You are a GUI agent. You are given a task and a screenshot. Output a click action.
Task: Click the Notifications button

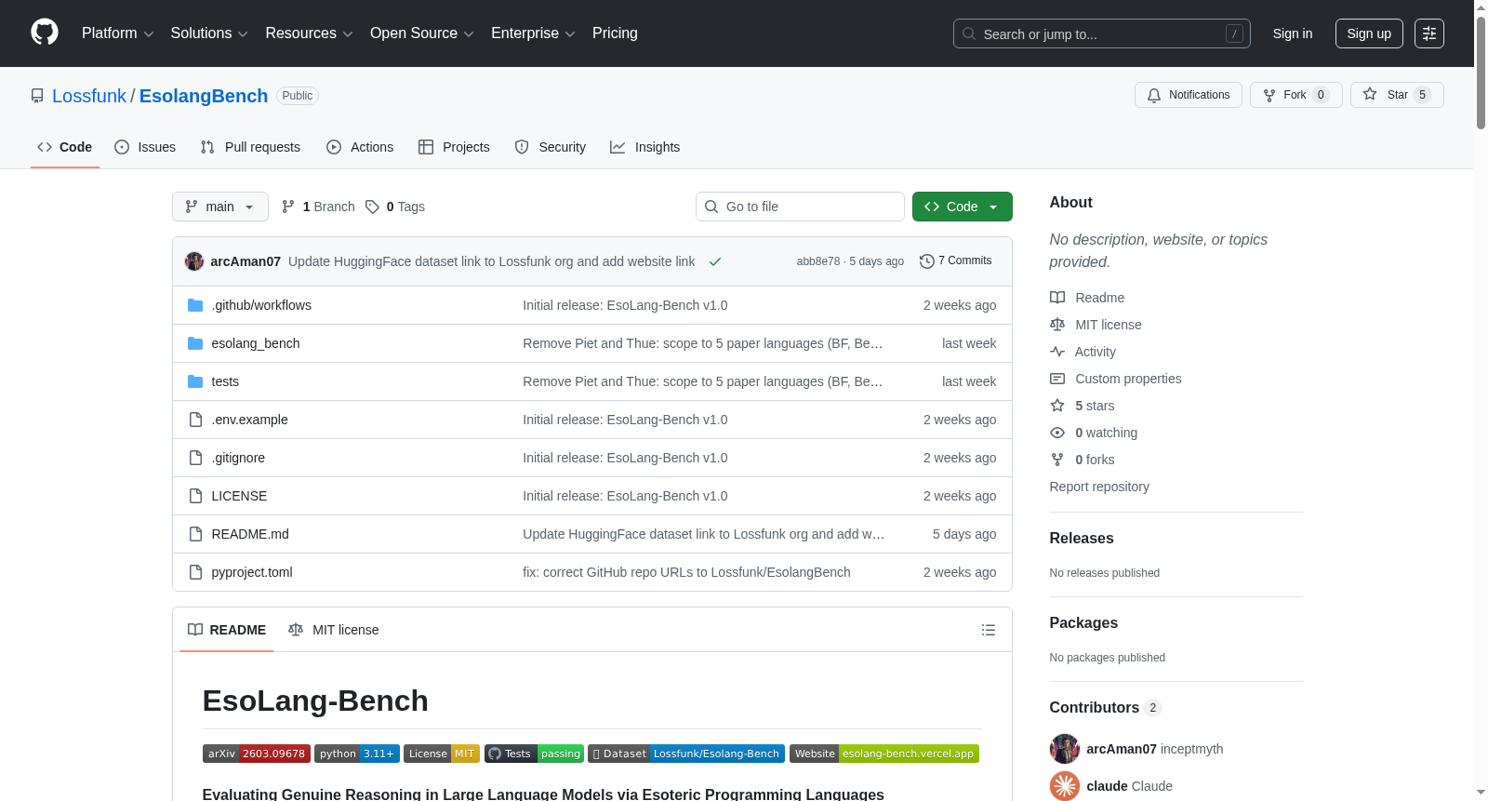pos(1189,95)
